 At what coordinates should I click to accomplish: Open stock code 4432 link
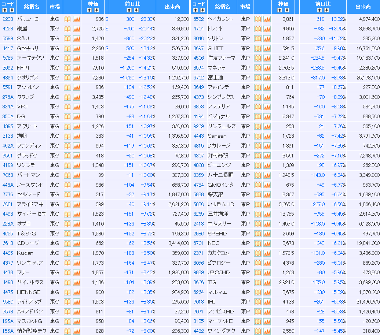coord(198,331)
